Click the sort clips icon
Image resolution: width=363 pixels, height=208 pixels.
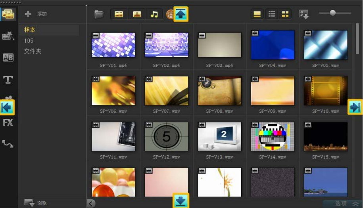pos(303,15)
